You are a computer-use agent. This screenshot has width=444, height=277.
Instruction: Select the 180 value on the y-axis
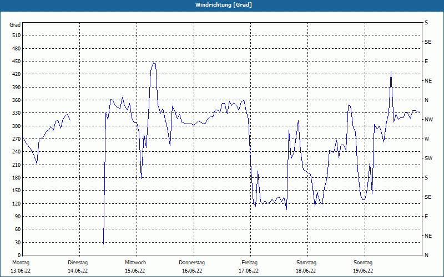coord(17,177)
